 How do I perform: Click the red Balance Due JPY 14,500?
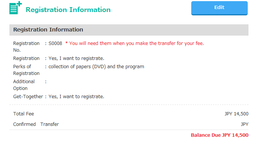pos(219,135)
